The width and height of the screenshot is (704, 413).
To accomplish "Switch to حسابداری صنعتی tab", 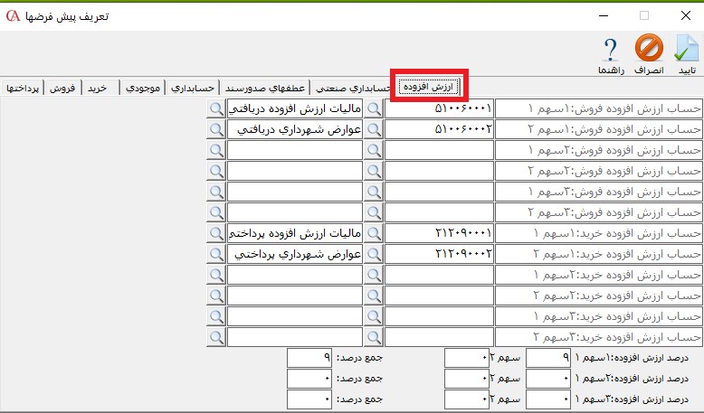I will click(351, 88).
